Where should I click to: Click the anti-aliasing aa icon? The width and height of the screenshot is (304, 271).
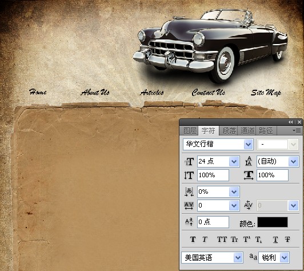point(253,257)
